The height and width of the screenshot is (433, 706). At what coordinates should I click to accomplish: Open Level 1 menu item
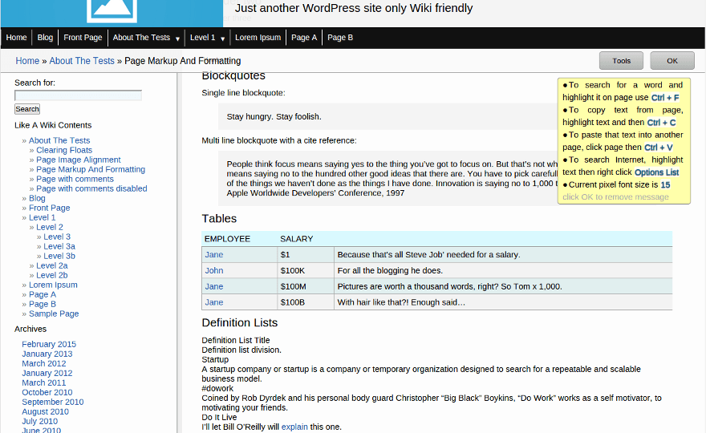click(203, 38)
